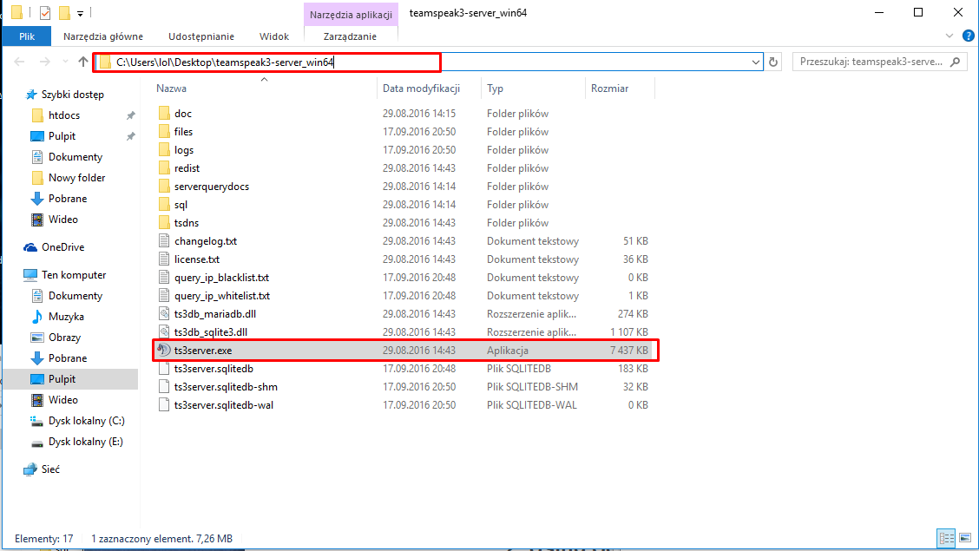The height and width of the screenshot is (551, 979).
Task: Sort by Data modyfikacji column header
Action: coord(422,88)
